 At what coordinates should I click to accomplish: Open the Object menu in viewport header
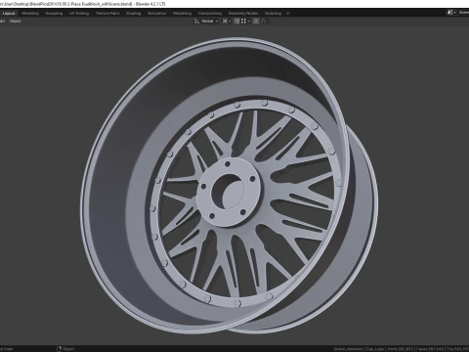pos(16,22)
